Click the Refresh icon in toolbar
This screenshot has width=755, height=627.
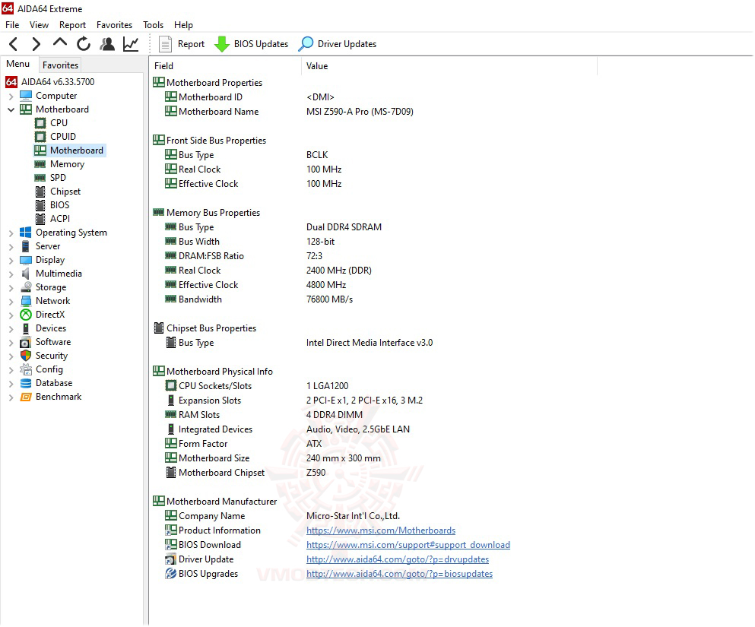84,44
